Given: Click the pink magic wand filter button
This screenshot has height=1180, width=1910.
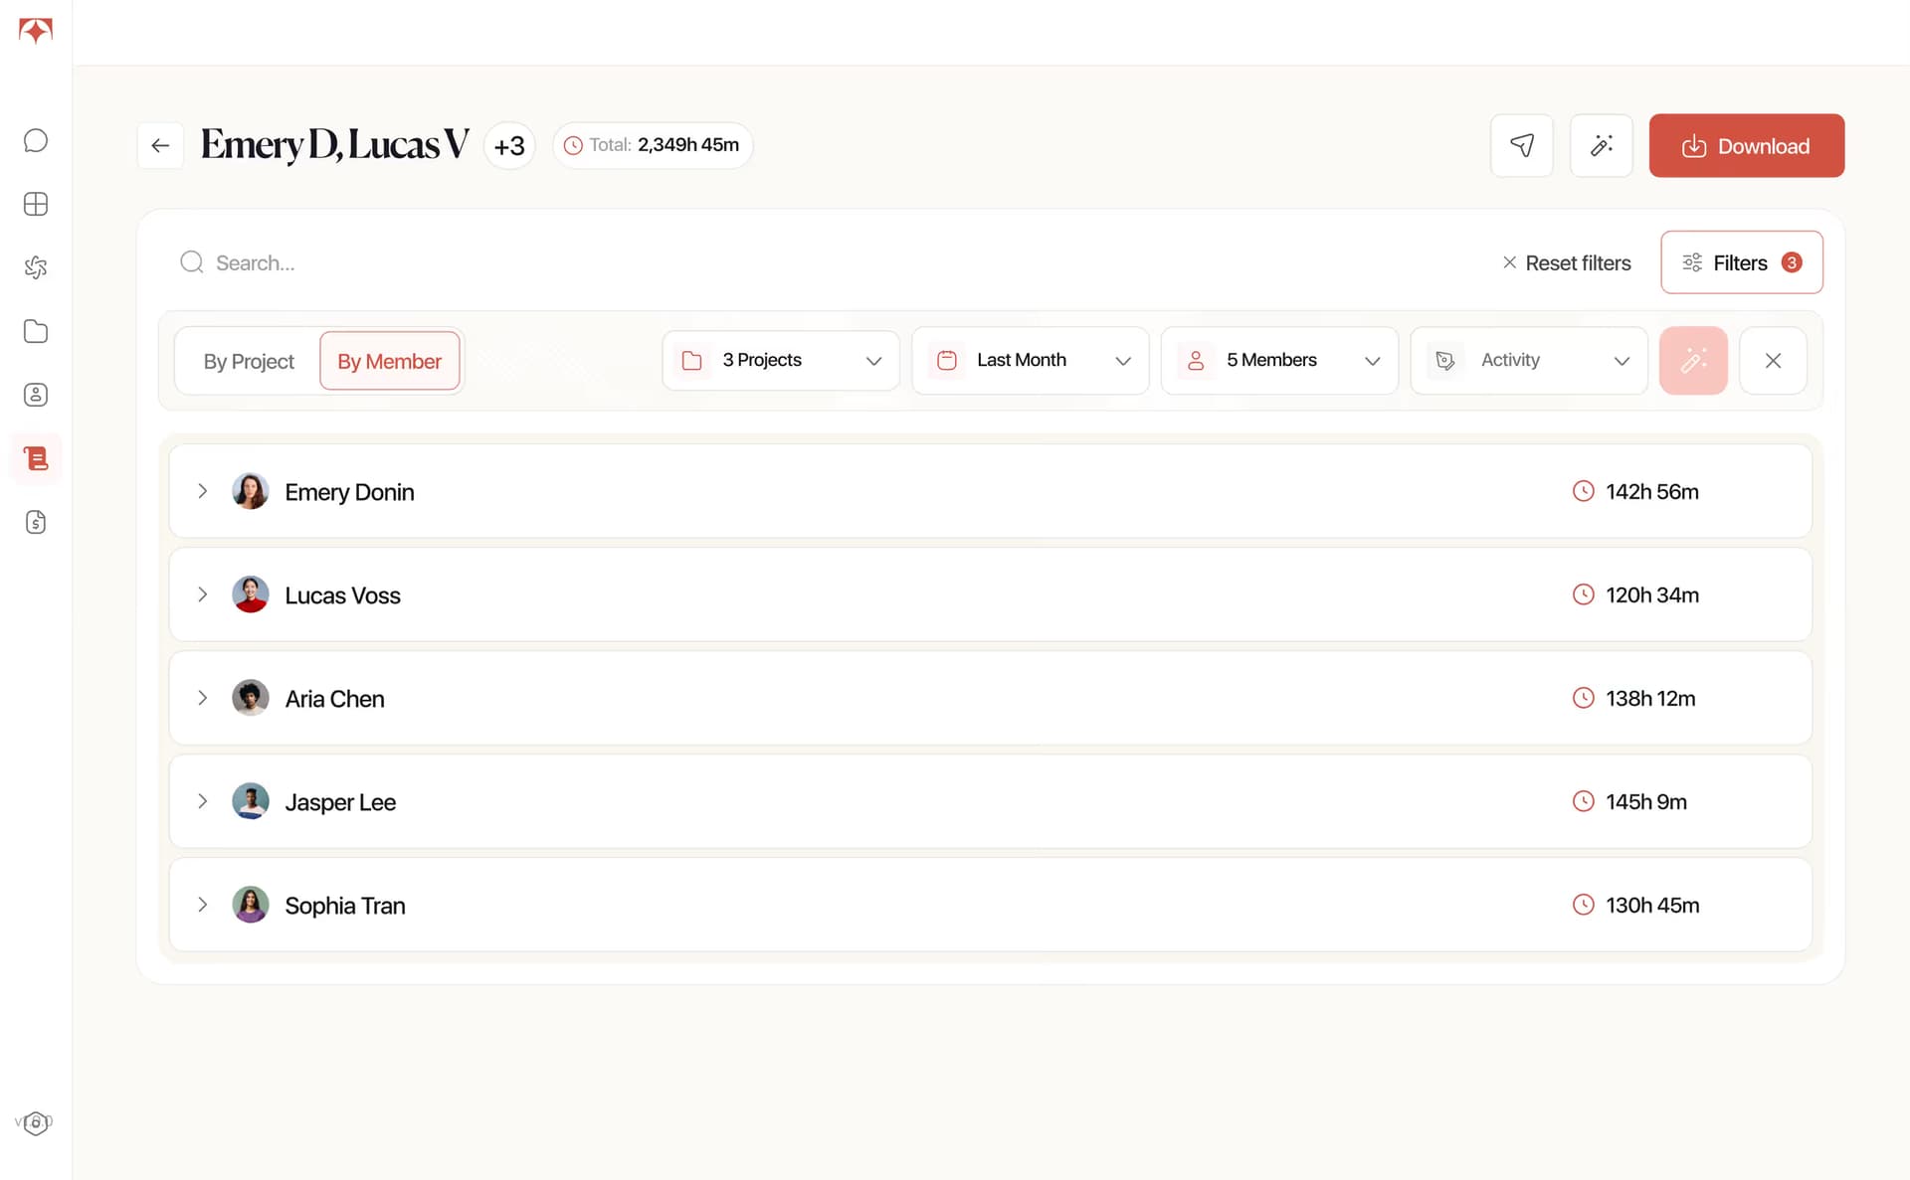Looking at the screenshot, I should [x=1693, y=361].
